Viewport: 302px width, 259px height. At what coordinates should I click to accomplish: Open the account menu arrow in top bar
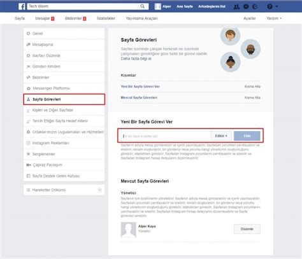click(277, 6)
